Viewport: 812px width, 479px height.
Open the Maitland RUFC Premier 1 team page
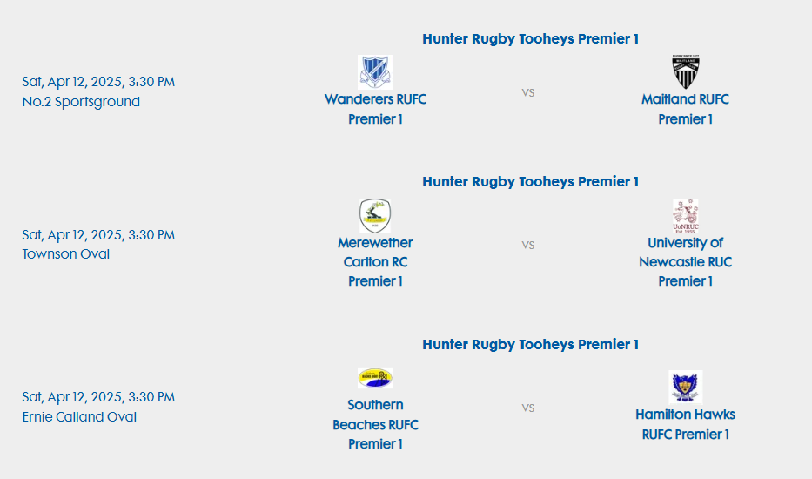tap(685, 109)
